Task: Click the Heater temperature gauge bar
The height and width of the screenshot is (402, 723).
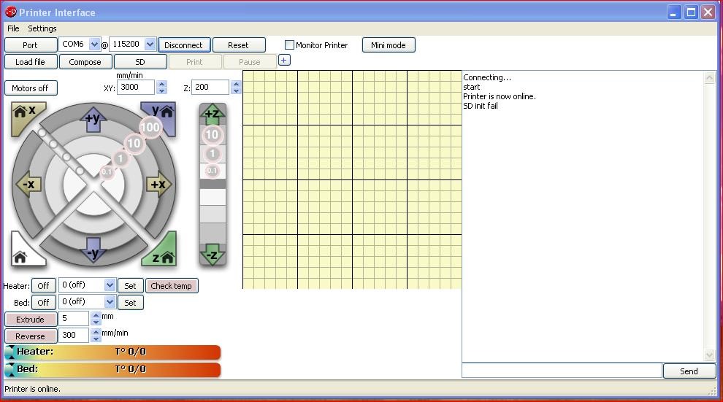Action: (113, 352)
